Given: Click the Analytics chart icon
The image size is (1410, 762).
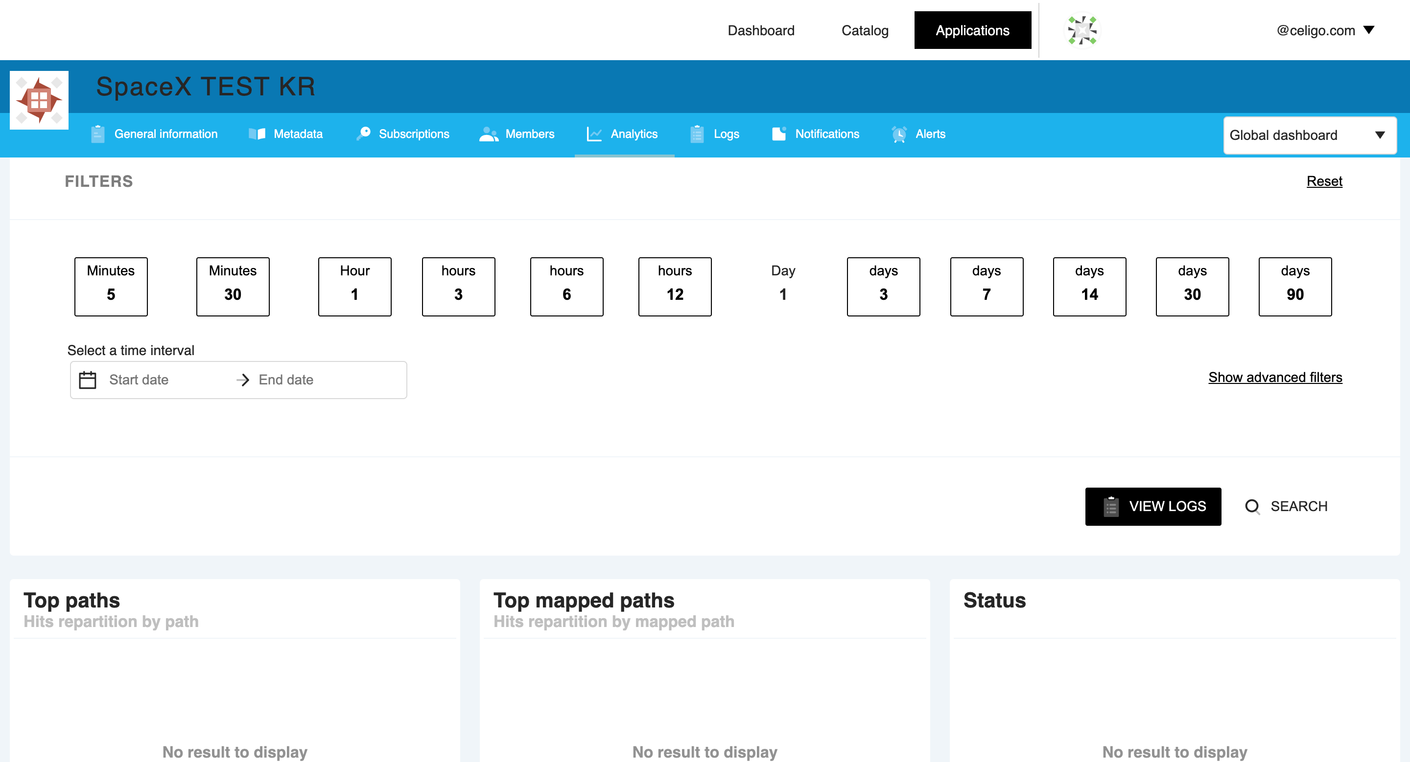Looking at the screenshot, I should coord(594,134).
